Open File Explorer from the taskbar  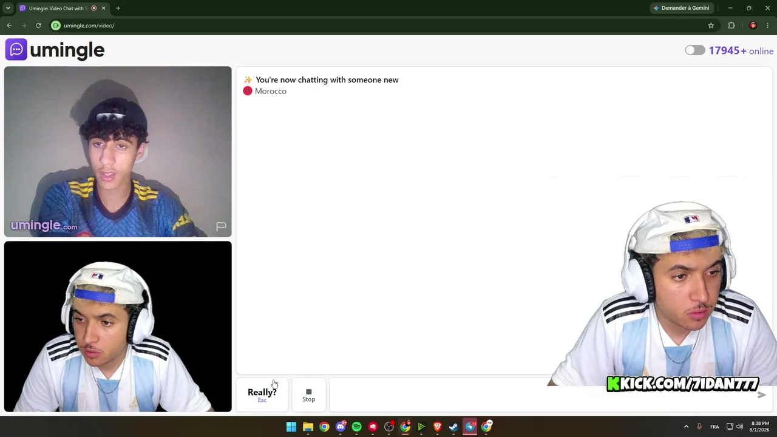(x=308, y=427)
